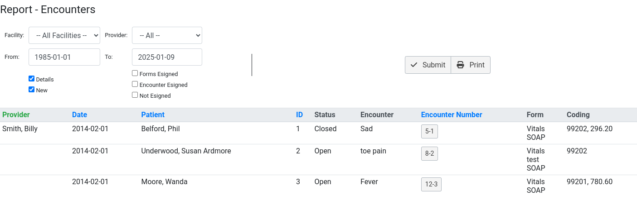Viewport: 637px width, 205px height.
Task: Enable the Forms Esigned checkbox
Action: 135,73
